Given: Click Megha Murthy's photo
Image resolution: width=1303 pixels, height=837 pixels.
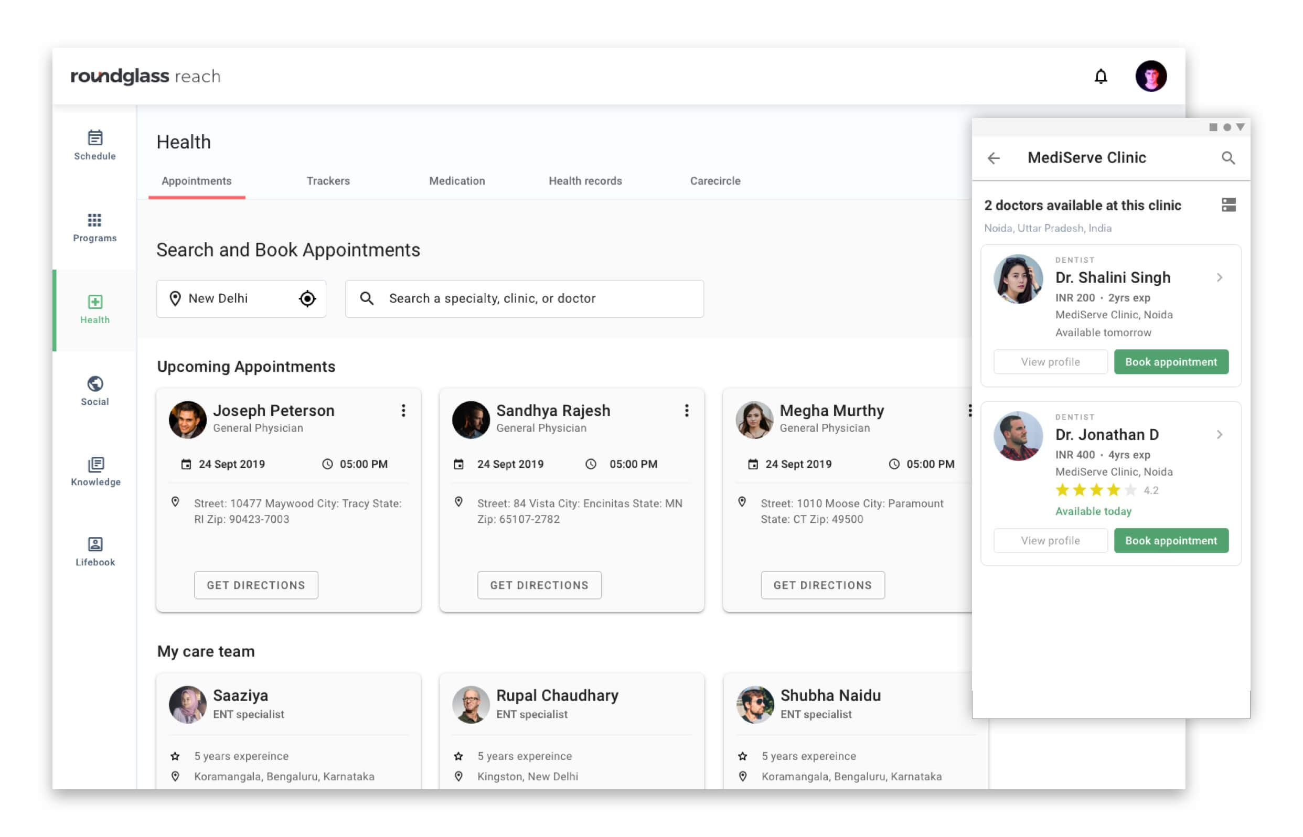Looking at the screenshot, I should (x=754, y=420).
